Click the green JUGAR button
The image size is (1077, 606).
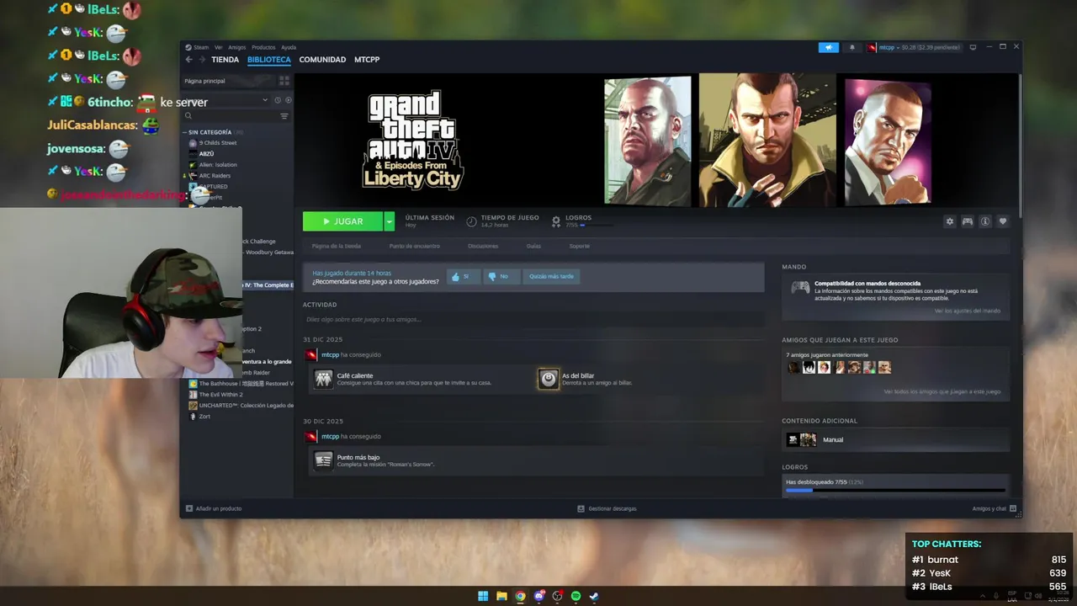coord(342,221)
